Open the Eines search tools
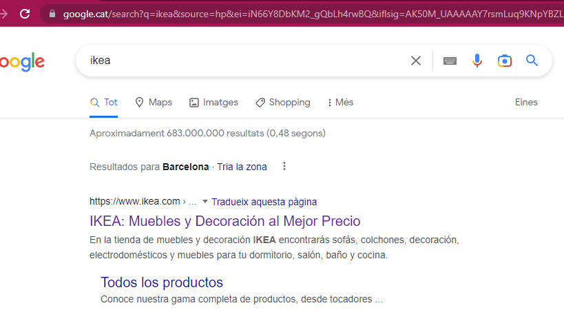564x312 pixels. pyautogui.click(x=526, y=102)
